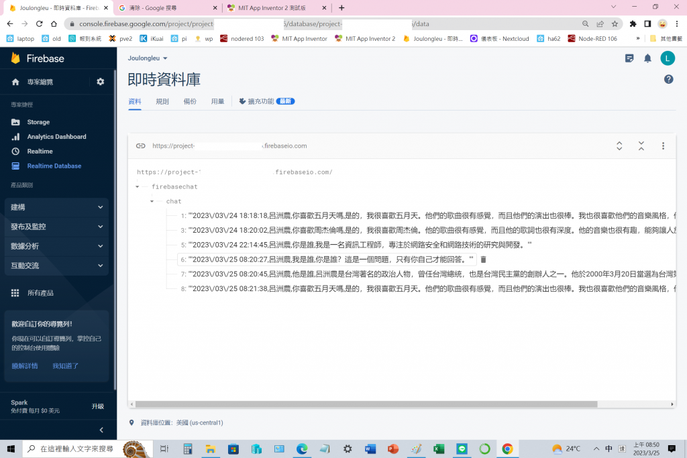The image size is (687, 458).
Task: Switch to MIT App Inventor 2 browser tab
Action: click(x=276, y=8)
